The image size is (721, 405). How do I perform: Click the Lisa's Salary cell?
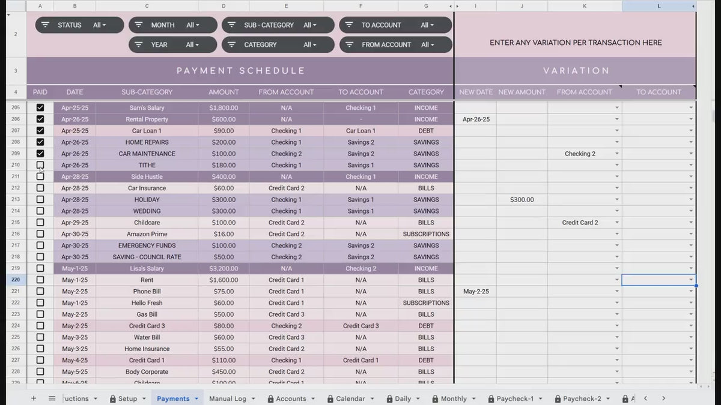pos(147,268)
